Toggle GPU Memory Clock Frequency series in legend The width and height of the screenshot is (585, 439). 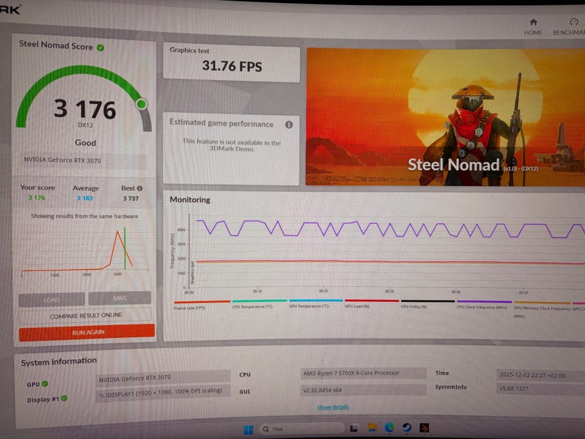(x=542, y=309)
